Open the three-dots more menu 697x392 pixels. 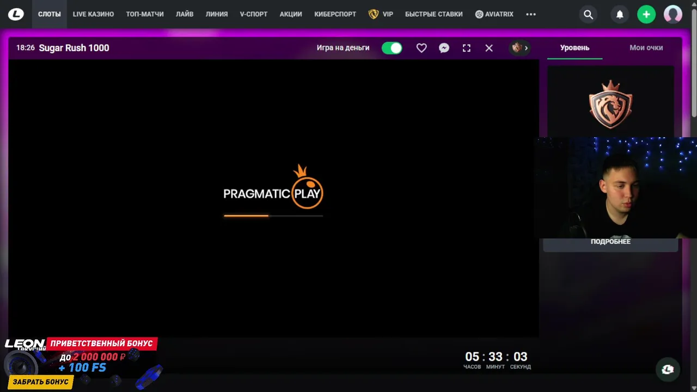(531, 14)
